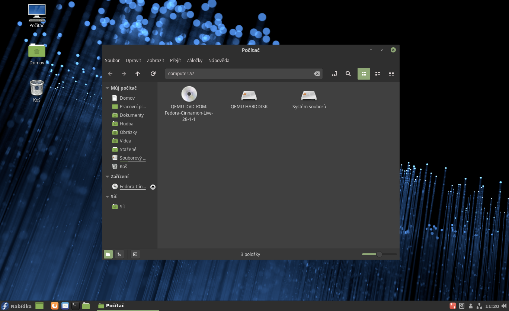
Task: Clear the location bar text
Action: [x=317, y=74]
